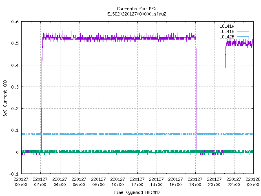
Task: Click the purple LCL41A rising edge after 02:00
Action: (x=42, y=95)
